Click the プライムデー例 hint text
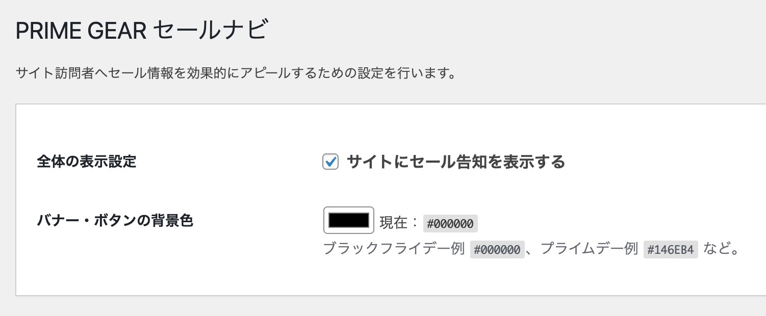 (589, 249)
